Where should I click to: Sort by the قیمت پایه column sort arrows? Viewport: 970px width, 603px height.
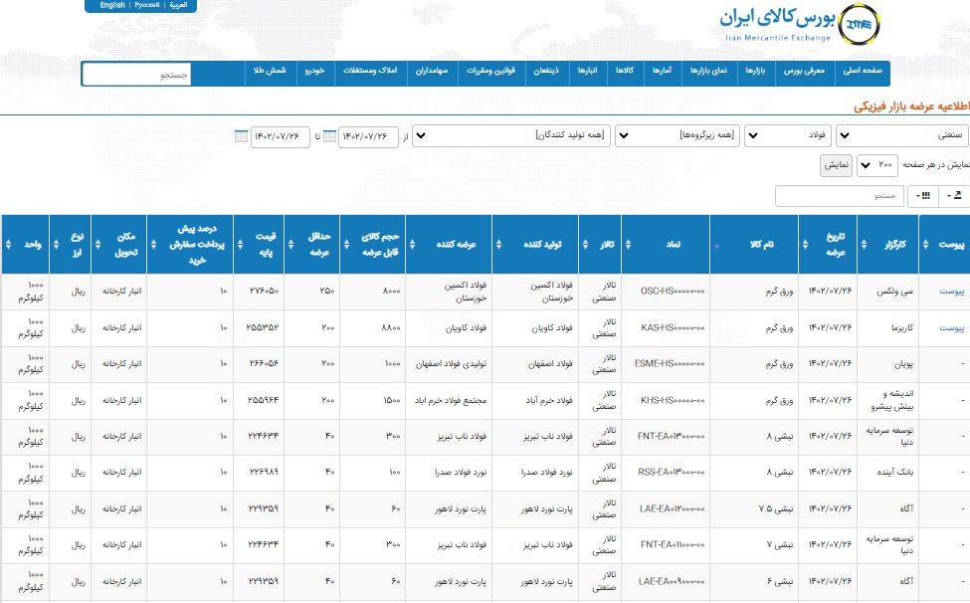(240, 245)
